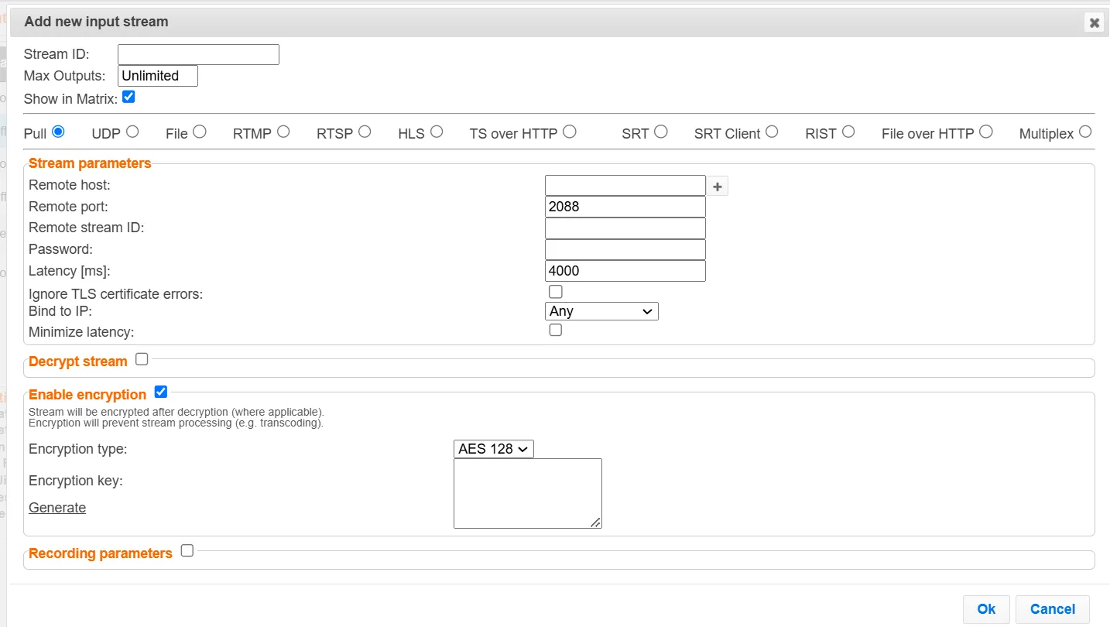Disable the Enable encryption checkbox
Screen dimensions: 1110x627
(x=161, y=392)
